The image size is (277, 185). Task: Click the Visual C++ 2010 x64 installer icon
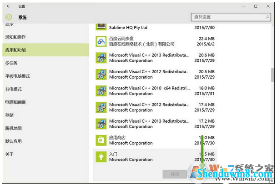pos(101,91)
